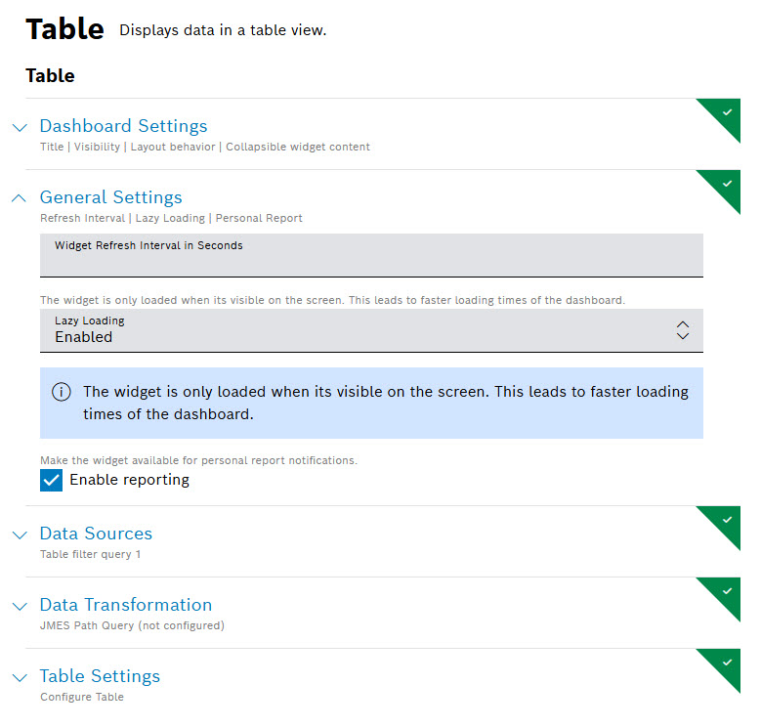761x727 pixels.
Task: Open the Lazy Loading dropdown showing Enabled
Action: coord(361,330)
